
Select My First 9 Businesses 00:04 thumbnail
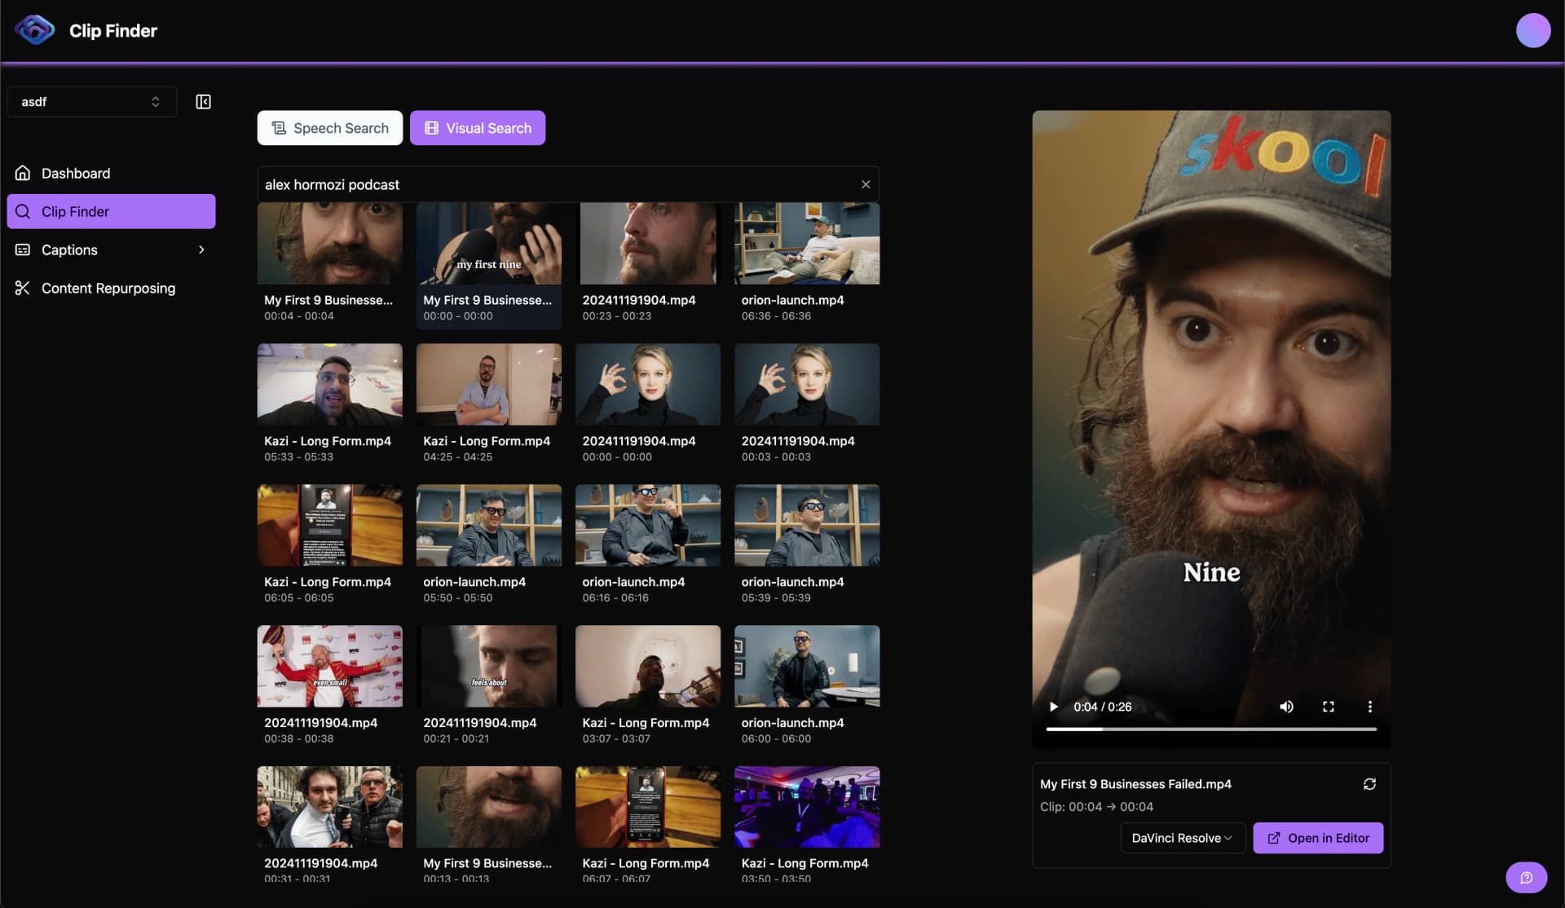329,244
